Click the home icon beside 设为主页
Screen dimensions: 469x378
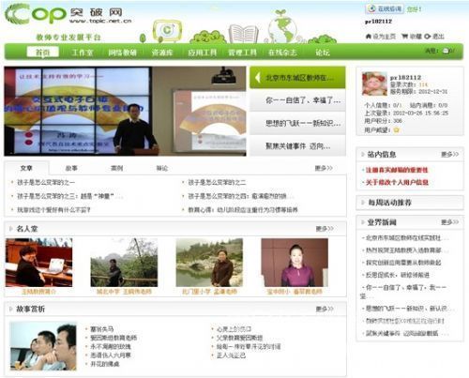tap(369, 37)
